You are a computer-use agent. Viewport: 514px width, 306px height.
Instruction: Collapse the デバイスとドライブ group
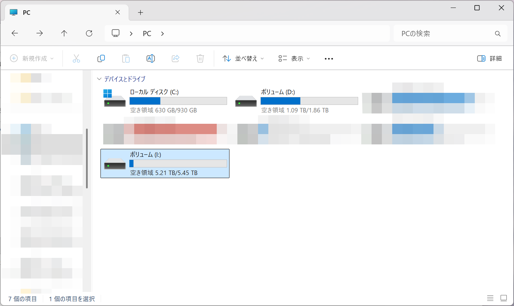point(99,79)
